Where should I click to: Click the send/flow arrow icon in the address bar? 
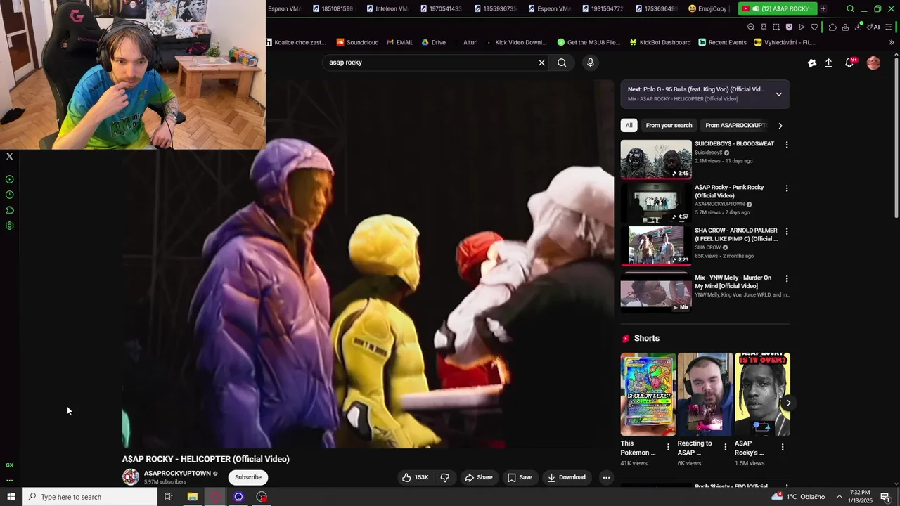(x=802, y=27)
